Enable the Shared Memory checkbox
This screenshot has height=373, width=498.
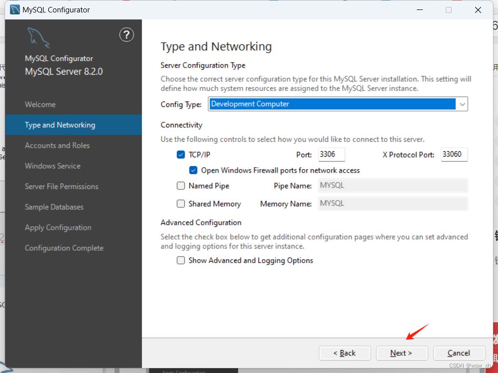tap(181, 203)
